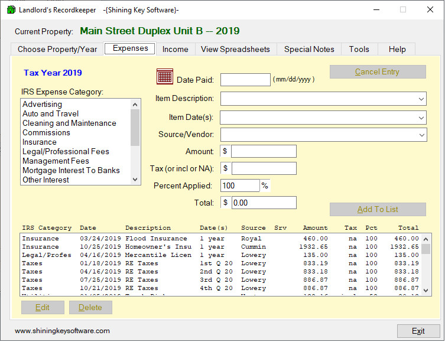The image size is (445, 342).
Task: Click the Add To List button
Action: 378,209
